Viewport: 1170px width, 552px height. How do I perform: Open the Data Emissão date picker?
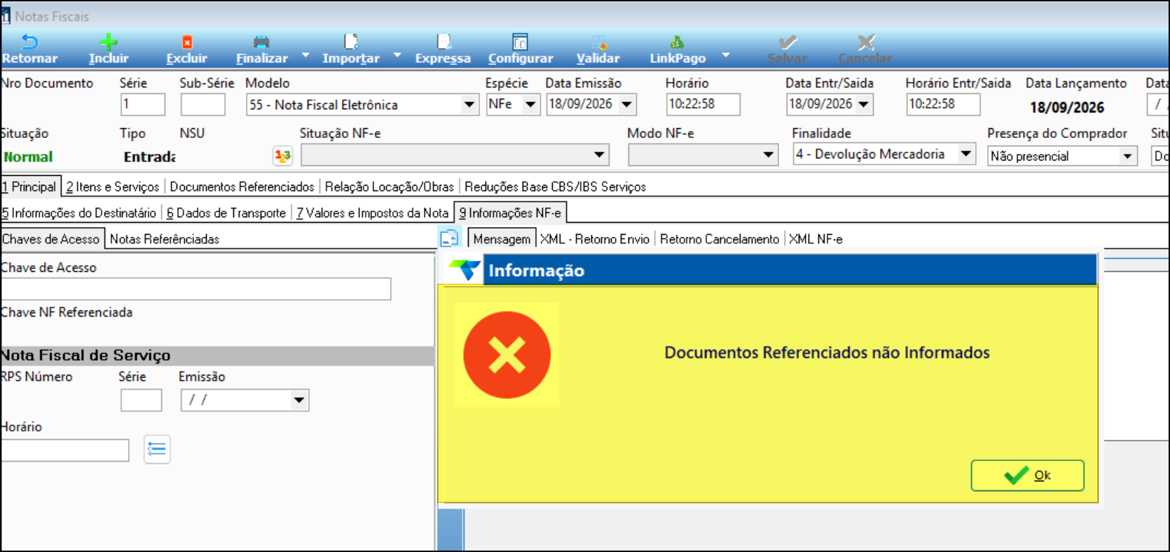[x=627, y=105]
